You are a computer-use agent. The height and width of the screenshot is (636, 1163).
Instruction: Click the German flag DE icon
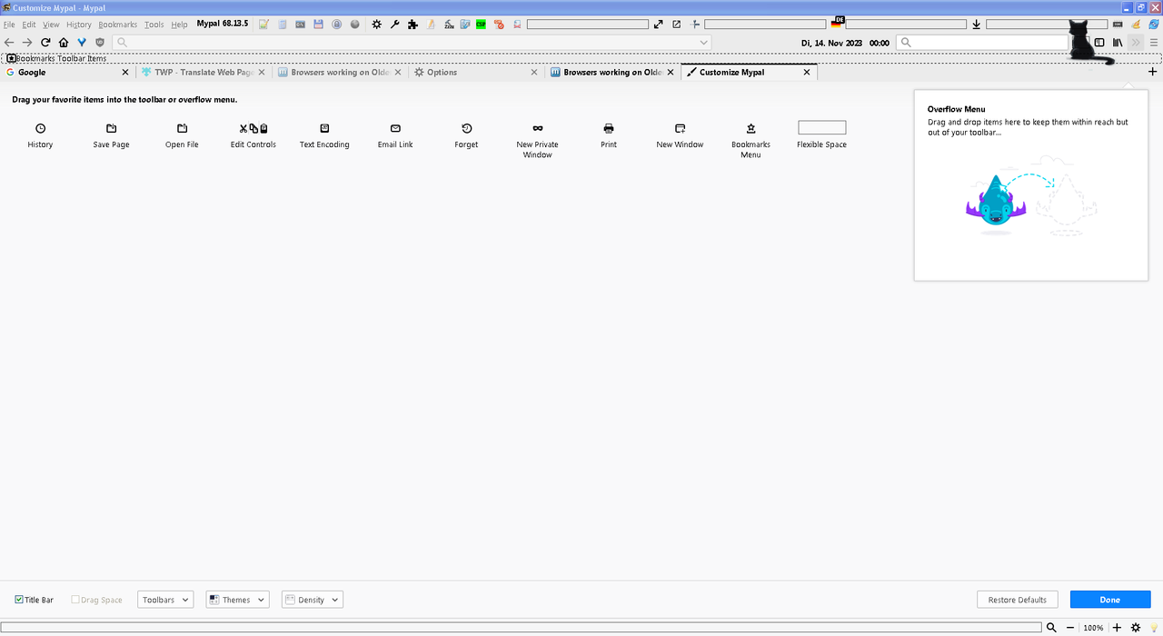[x=837, y=23]
